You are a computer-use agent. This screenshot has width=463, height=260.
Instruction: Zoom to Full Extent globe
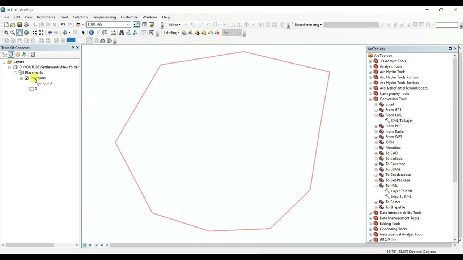pyautogui.click(x=26, y=32)
